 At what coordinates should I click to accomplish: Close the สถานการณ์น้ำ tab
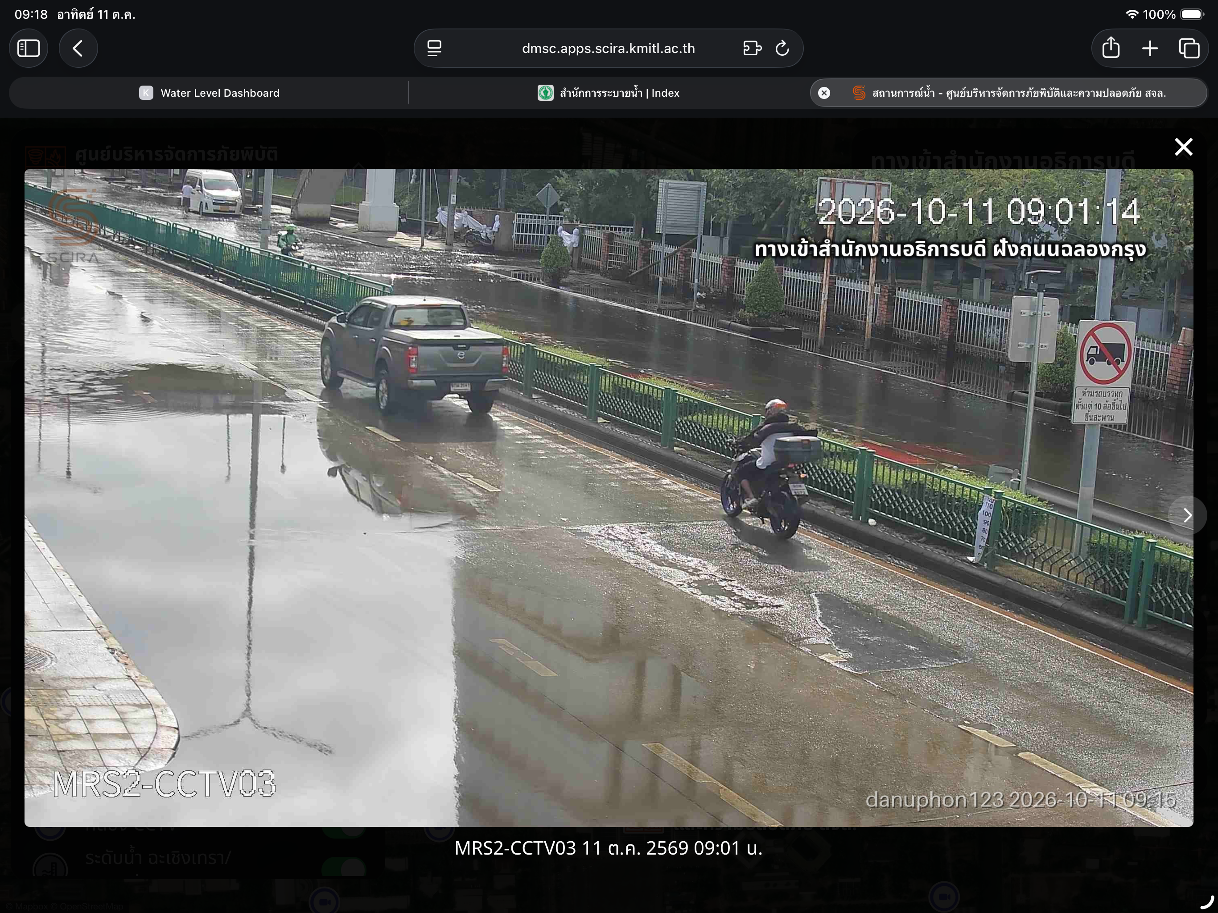point(824,93)
